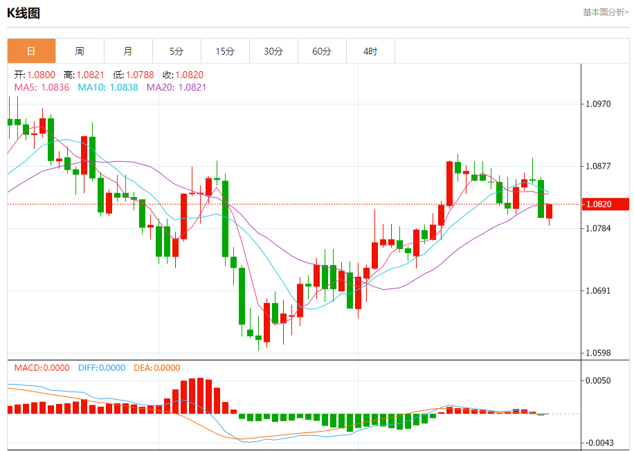Switch to the 周 weekly tab
Viewport: 634px width, 451px height.
80,51
